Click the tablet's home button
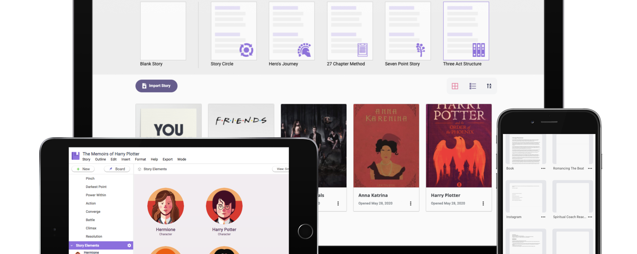Image resolution: width=637 pixels, height=254 pixels. 305,232
